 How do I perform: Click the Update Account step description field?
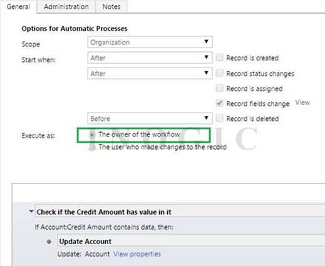tap(191, 242)
